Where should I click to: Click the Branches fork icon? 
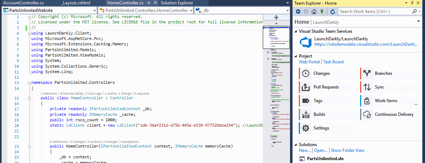pos(367,73)
